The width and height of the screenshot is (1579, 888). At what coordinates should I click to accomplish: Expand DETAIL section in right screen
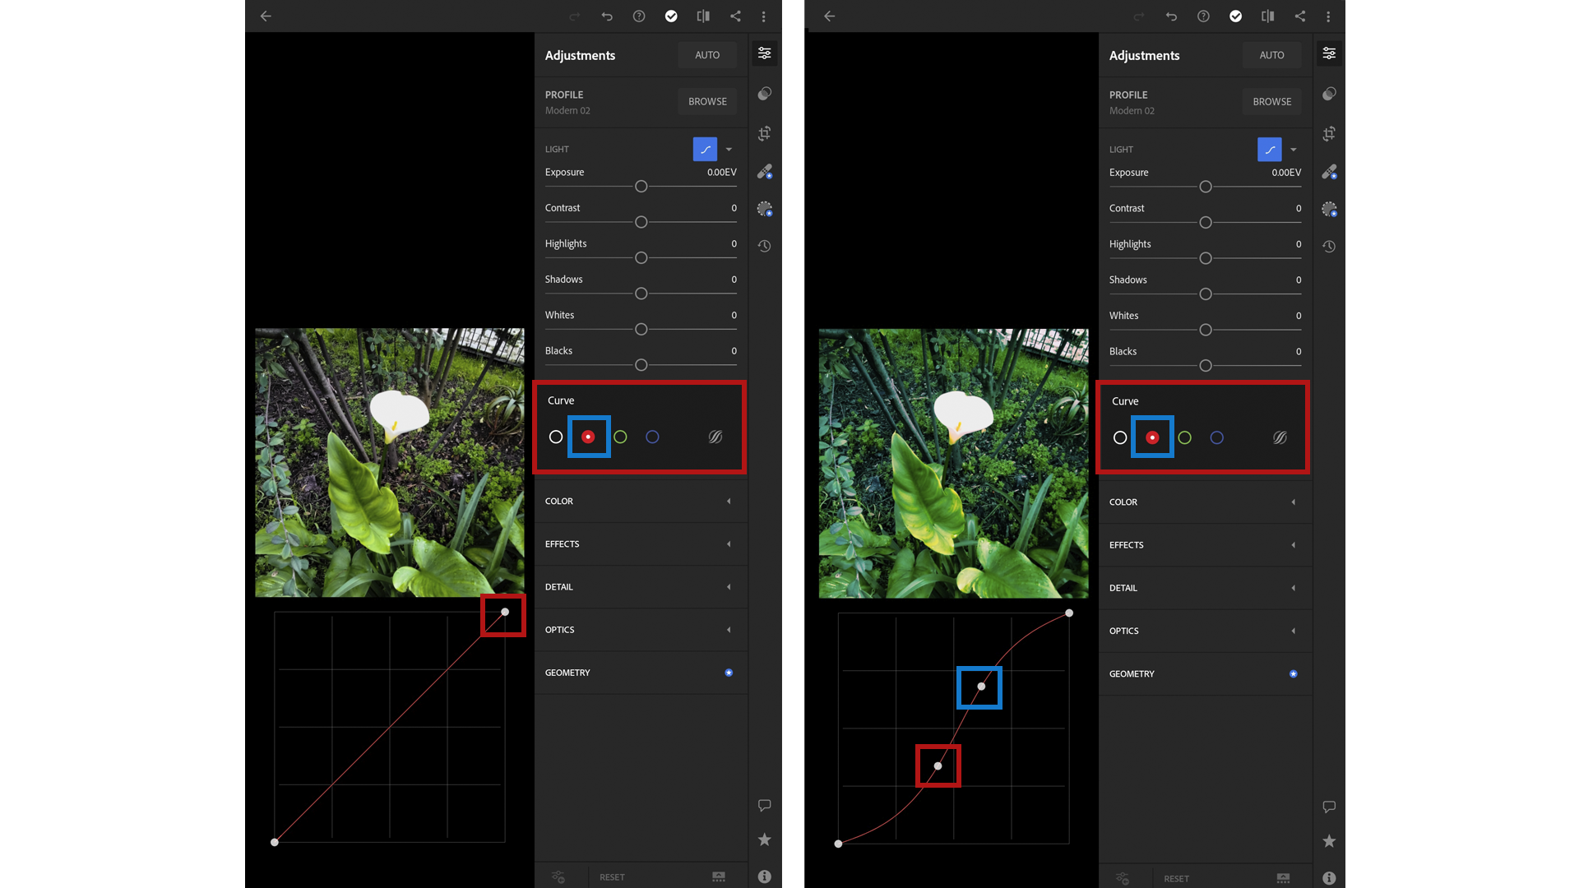click(x=1205, y=588)
